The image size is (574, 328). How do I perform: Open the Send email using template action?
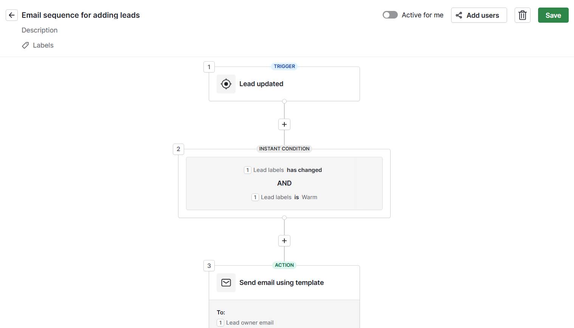tap(284, 282)
